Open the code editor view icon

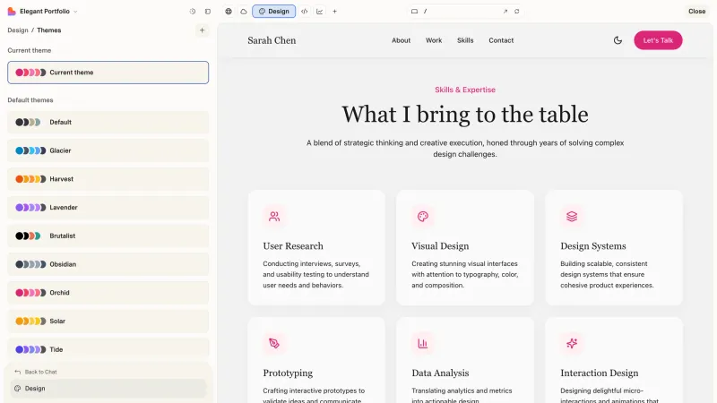pyautogui.click(x=304, y=12)
